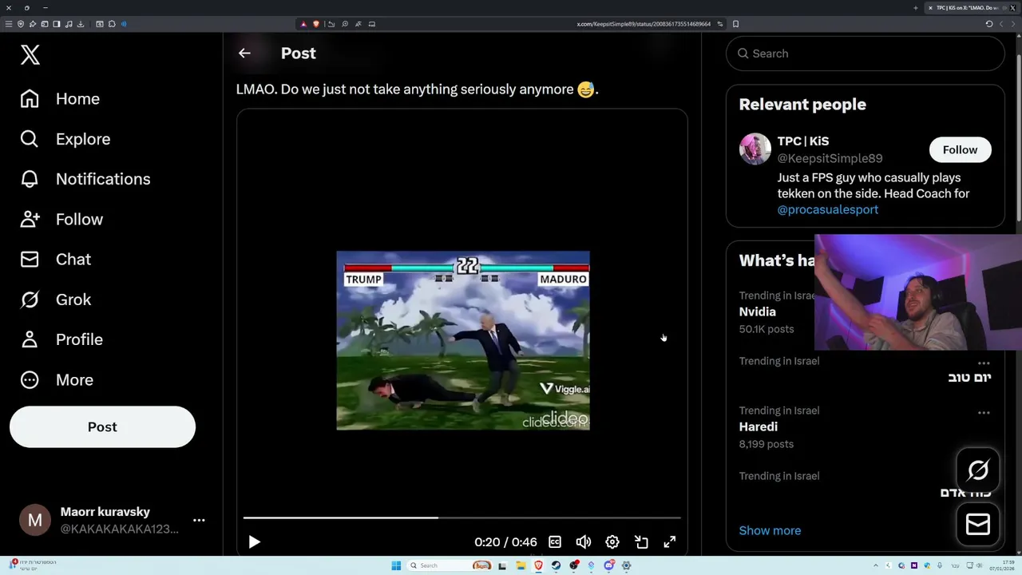Click the address bar URL
The image size is (1022, 575).
coord(644,24)
